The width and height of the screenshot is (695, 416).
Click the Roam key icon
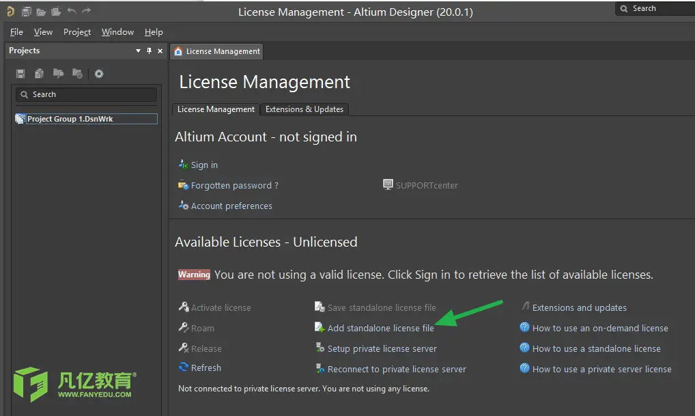184,327
